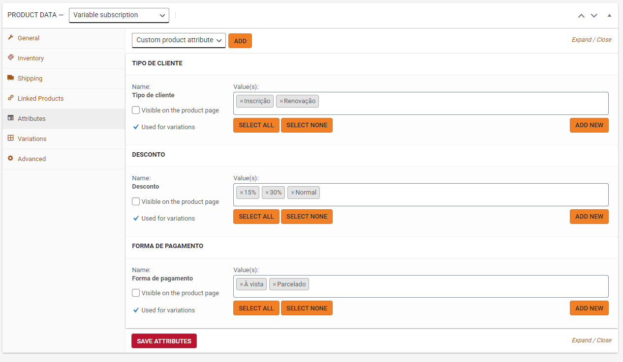Open the Custom product attribute dropdown
Viewport: 623px width, 362px height.
click(179, 40)
